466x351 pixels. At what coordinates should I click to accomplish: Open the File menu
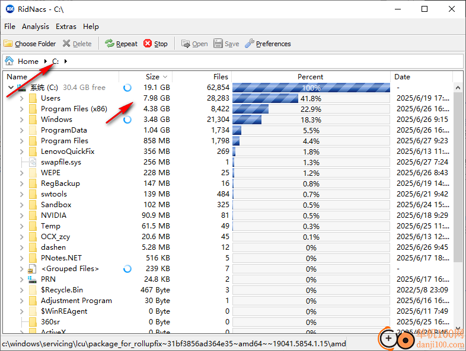tap(9, 27)
